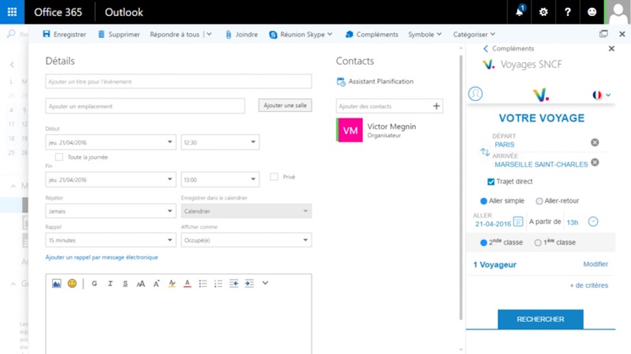The height and width of the screenshot is (354, 631).
Task: Select the Aller simple radio
Action: [483, 201]
